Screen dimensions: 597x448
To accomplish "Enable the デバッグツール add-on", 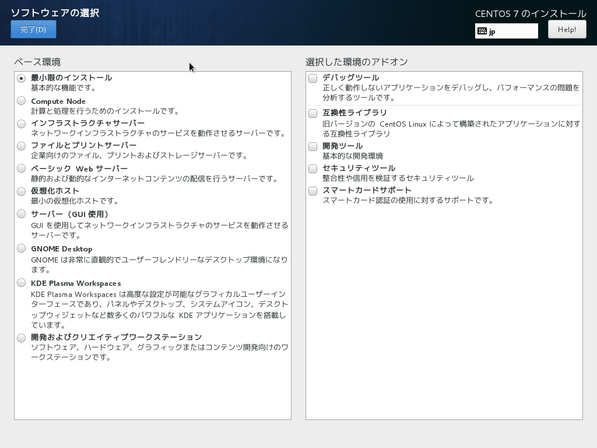I will [x=312, y=77].
